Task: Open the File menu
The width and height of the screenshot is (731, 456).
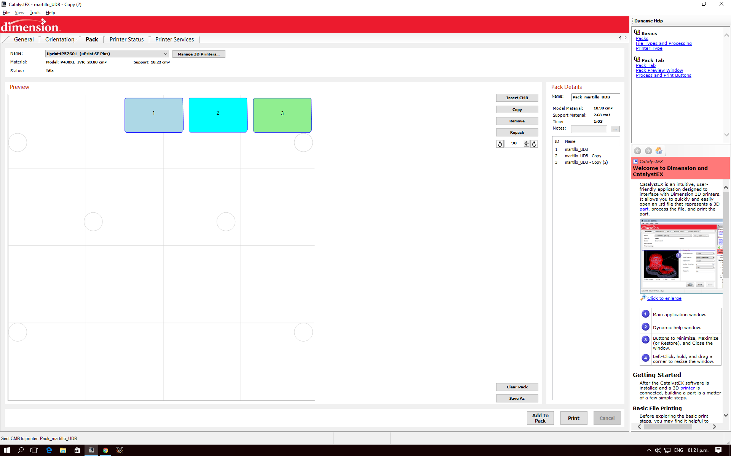Action: 6,13
